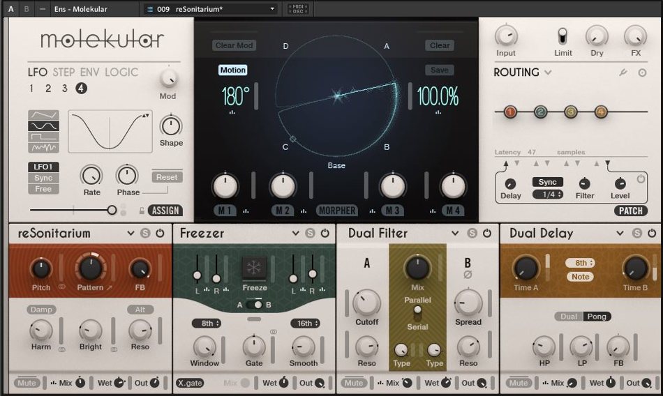
Task: Select routing node 1 in chain
Action: 510,112
